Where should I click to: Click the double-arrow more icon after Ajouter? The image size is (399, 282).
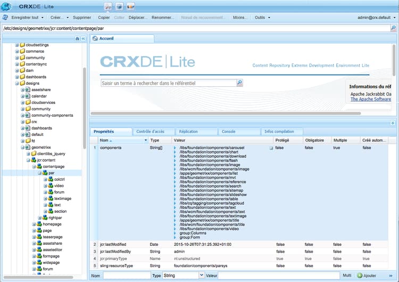(390, 276)
